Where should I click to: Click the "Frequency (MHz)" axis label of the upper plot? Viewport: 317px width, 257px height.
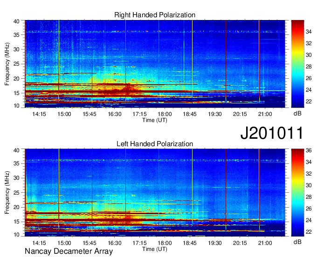pos(7,64)
